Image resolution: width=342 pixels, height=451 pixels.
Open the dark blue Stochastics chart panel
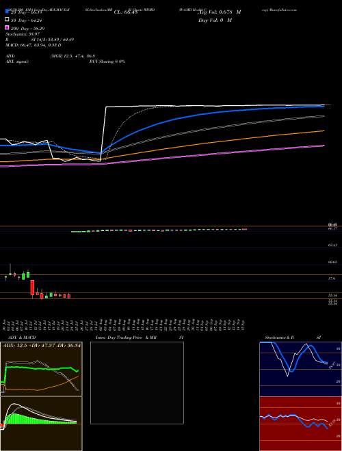coord(300,369)
